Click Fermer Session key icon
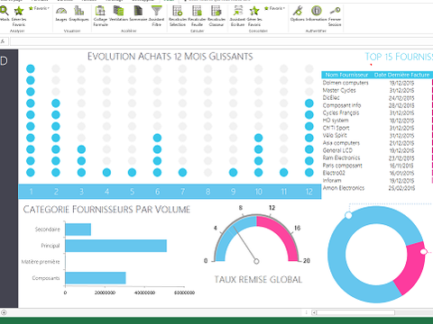This screenshot has height=324, width=433. click(335, 16)
